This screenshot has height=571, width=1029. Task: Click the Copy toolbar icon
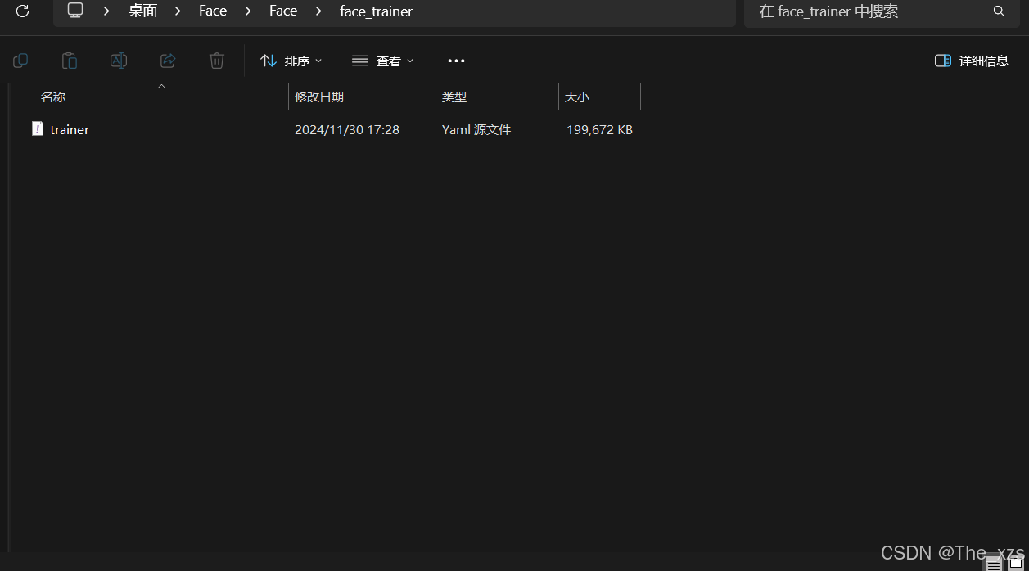pyautogui.click(x=20, y=61)
